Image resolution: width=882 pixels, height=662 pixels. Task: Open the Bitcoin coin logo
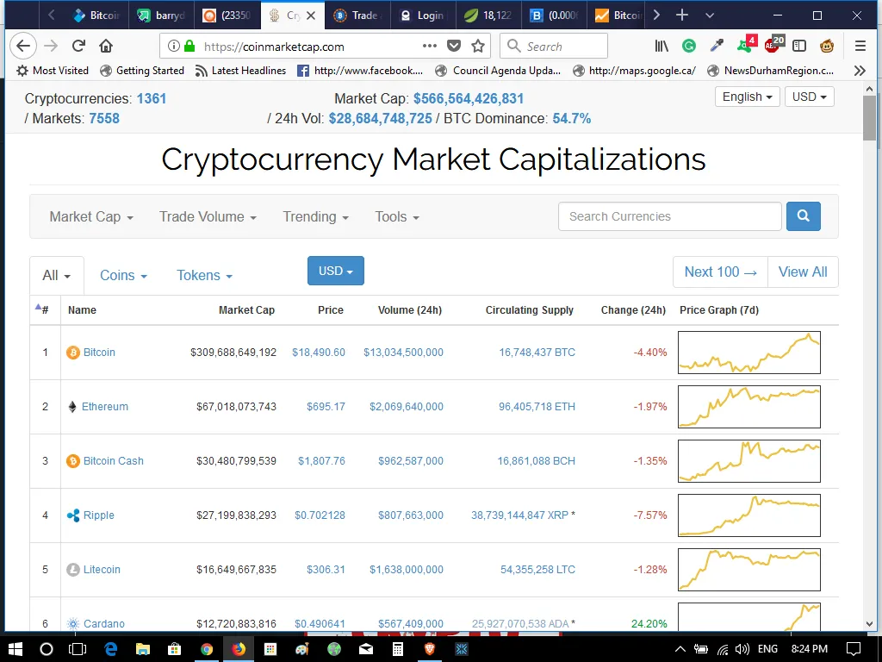click(x=73, y=353)
